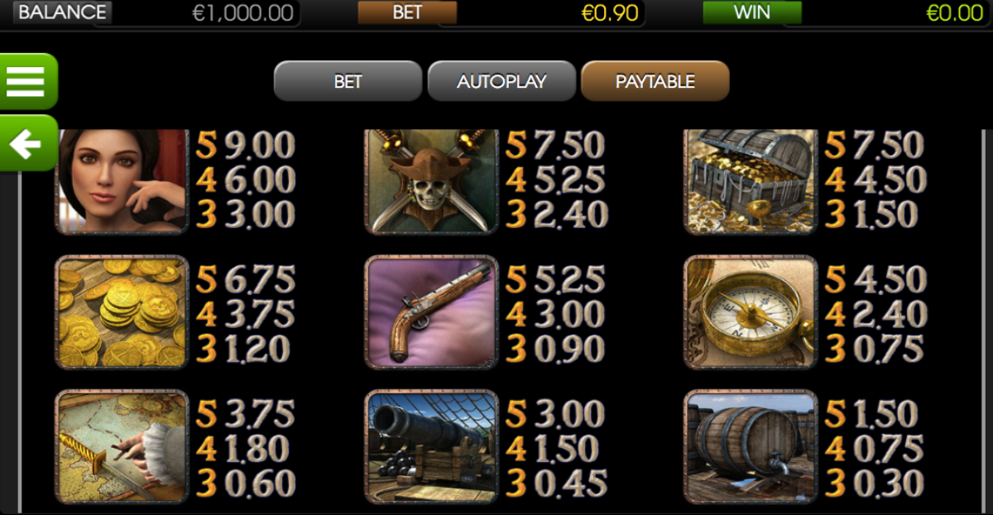Click the €0.90 bet amount

(x=610, y=13)
